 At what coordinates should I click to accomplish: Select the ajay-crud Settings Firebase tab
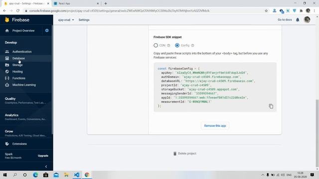tap(26, 3)
